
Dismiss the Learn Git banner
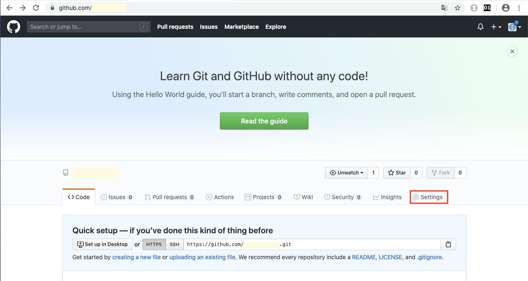pos(512,51)
